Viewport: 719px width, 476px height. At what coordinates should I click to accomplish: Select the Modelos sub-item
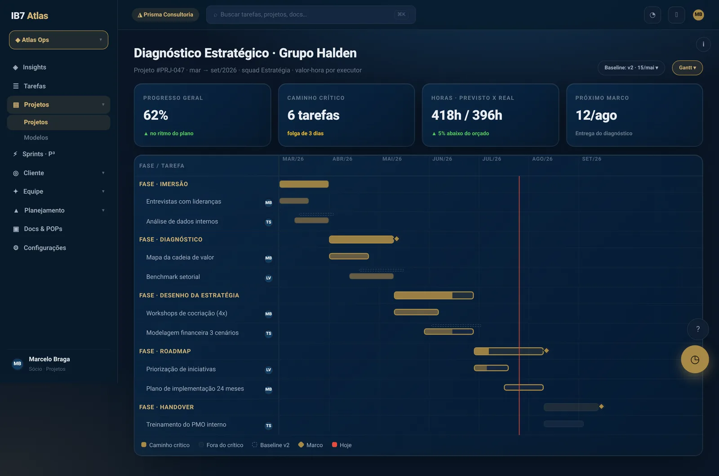pyautogui.click(x=58, y=138)
